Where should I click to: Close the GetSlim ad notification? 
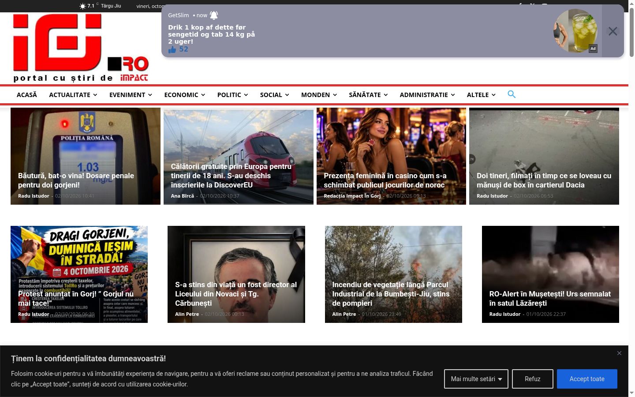pos(613,31)
